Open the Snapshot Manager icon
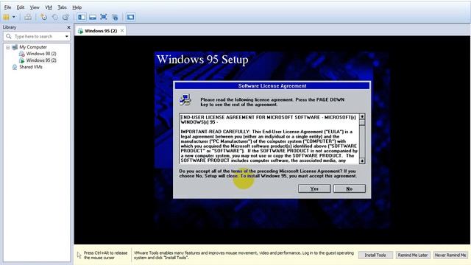This screenshot has width=471, height=265. [x=65, y=17]
